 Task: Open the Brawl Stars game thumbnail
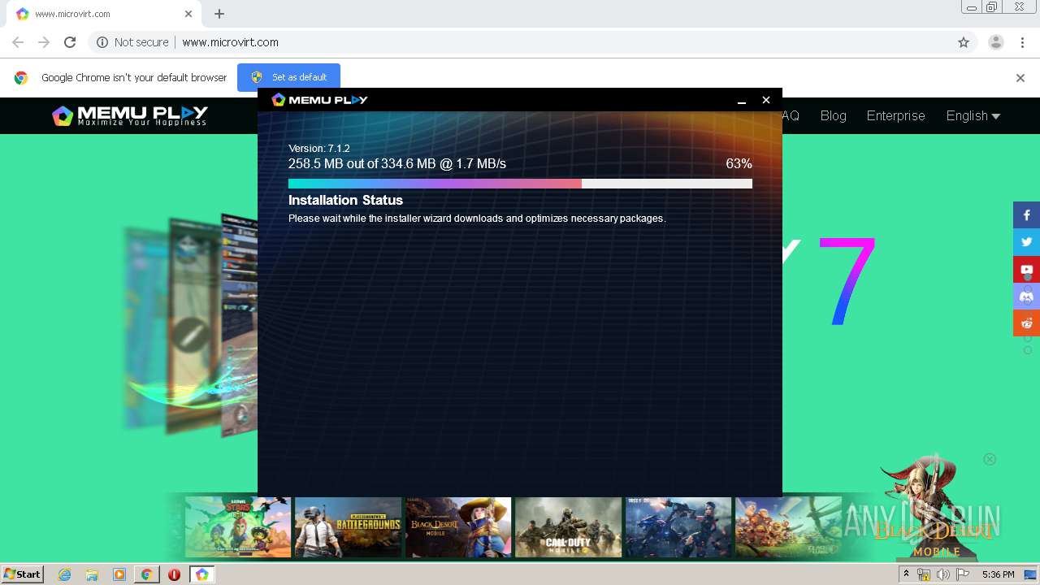(238, 527)
